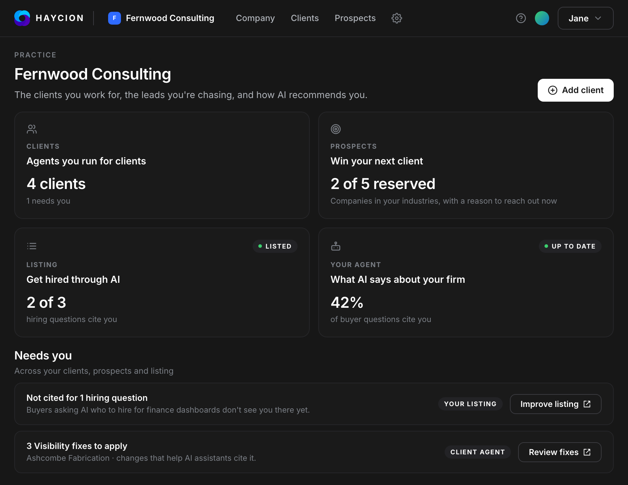This screenshot has height=485, width=628.
Task: Click the target icon in Prospects card
Action: [336, 129]
